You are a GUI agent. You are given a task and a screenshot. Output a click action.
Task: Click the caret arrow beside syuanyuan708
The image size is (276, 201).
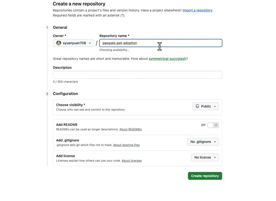[x=90, y=43]
